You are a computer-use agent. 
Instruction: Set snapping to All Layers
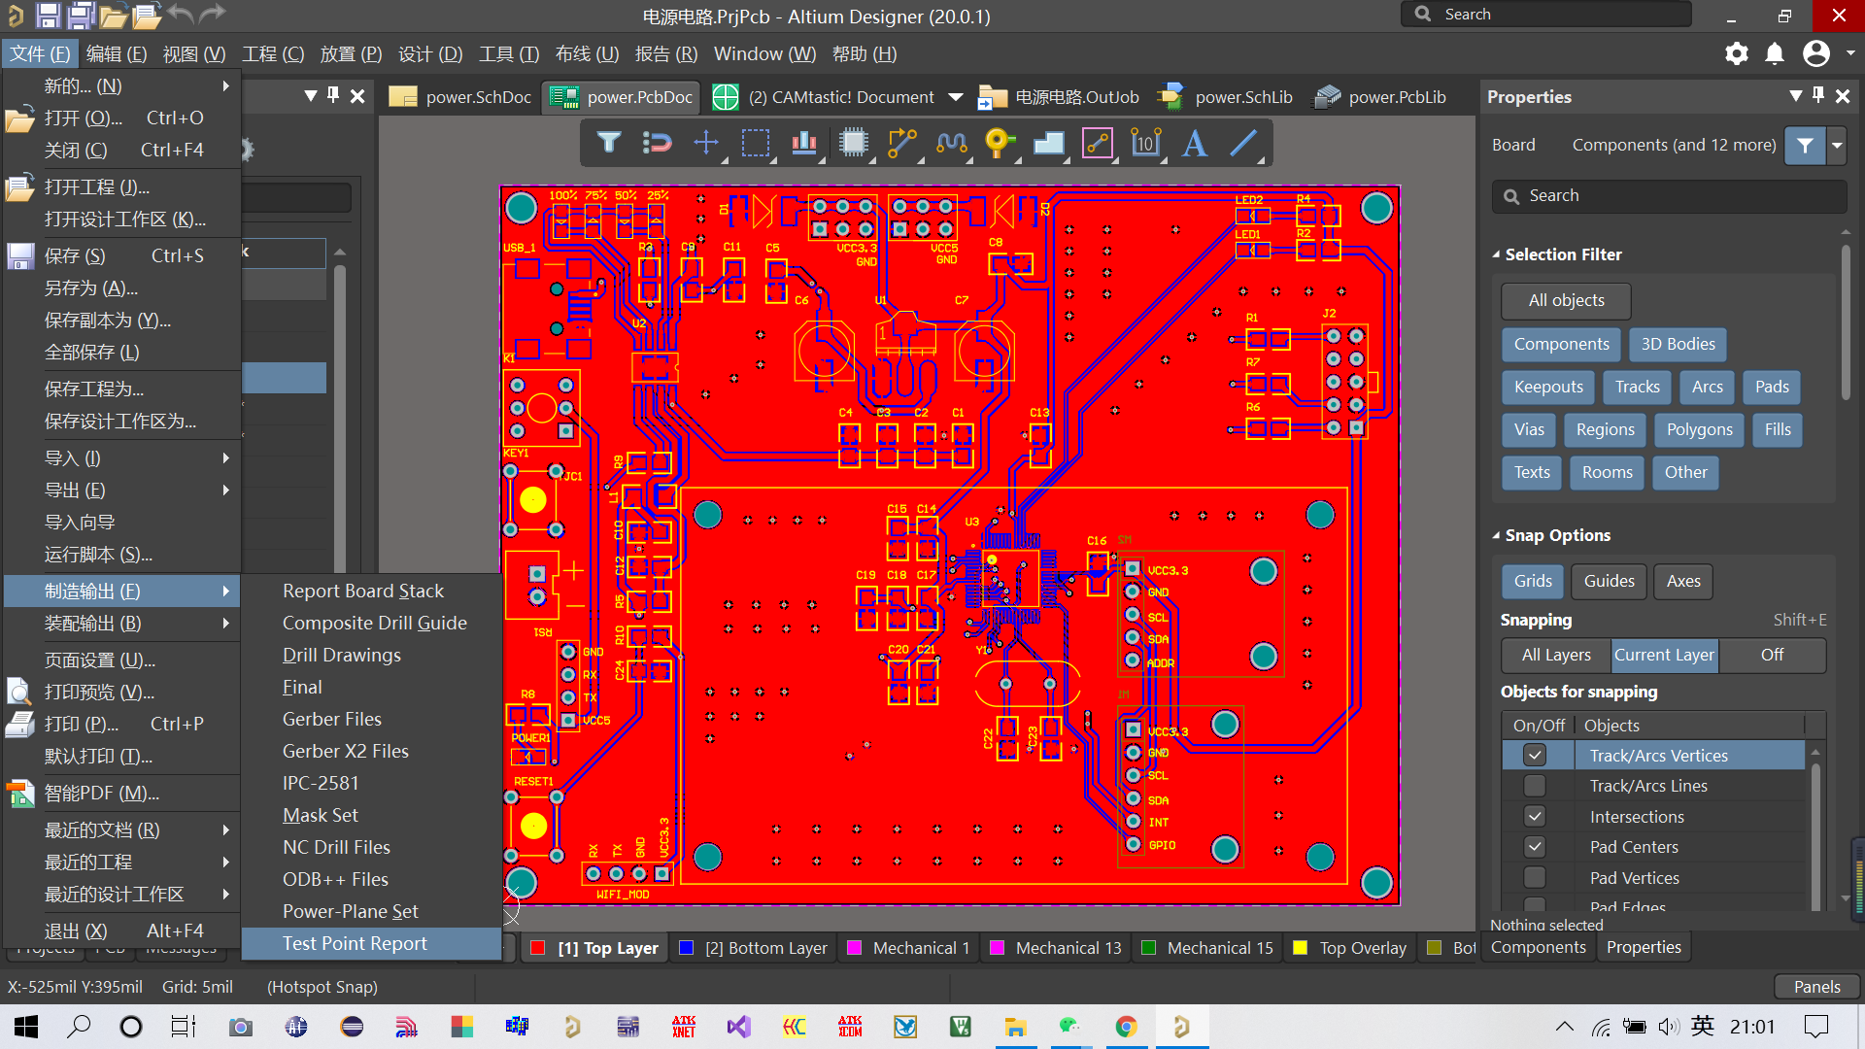point(1555,655)
